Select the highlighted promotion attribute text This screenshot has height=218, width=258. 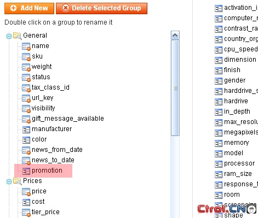pos(47,170)
